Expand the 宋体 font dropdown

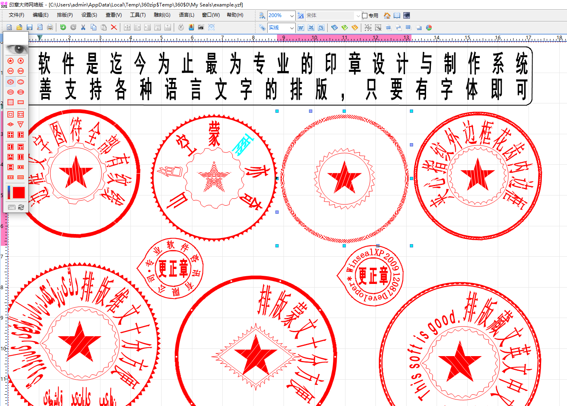(x=358, y=15)
